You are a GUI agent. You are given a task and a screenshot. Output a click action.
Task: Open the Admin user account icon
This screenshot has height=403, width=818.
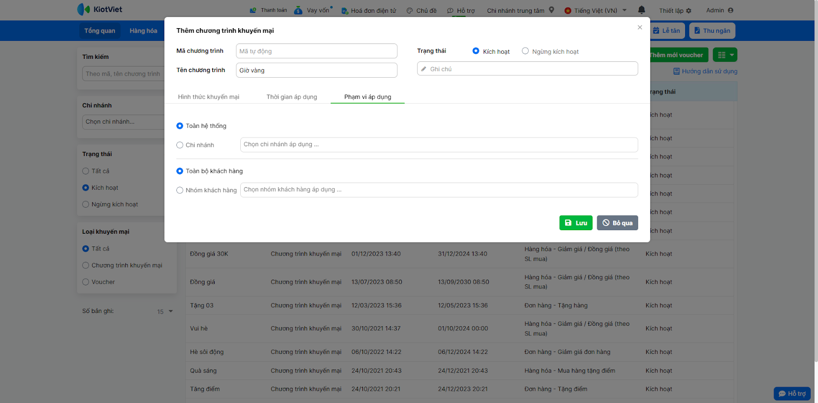(731, 10)
